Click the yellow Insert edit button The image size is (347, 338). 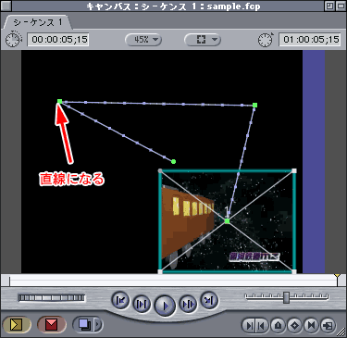pos(17,325)
